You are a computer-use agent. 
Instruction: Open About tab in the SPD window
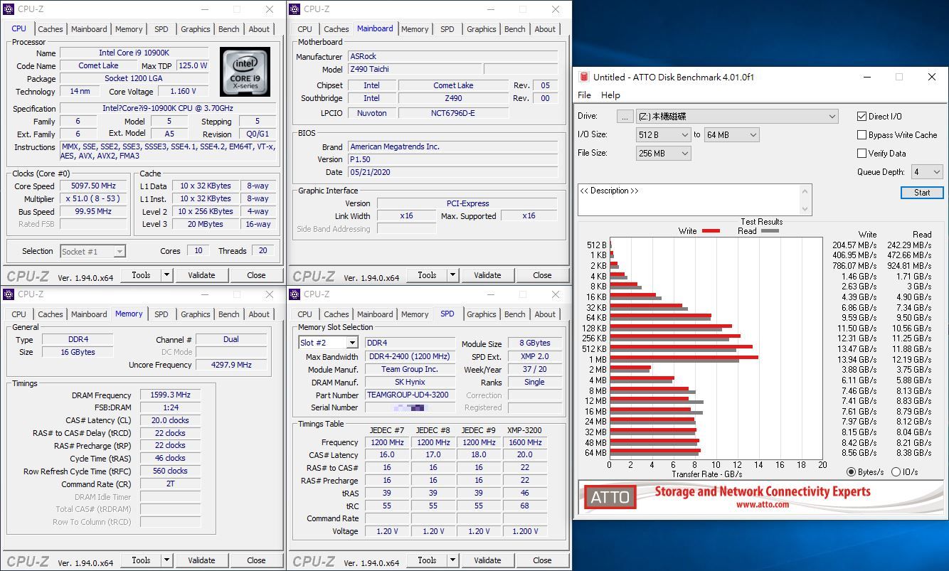click(545, 314)
